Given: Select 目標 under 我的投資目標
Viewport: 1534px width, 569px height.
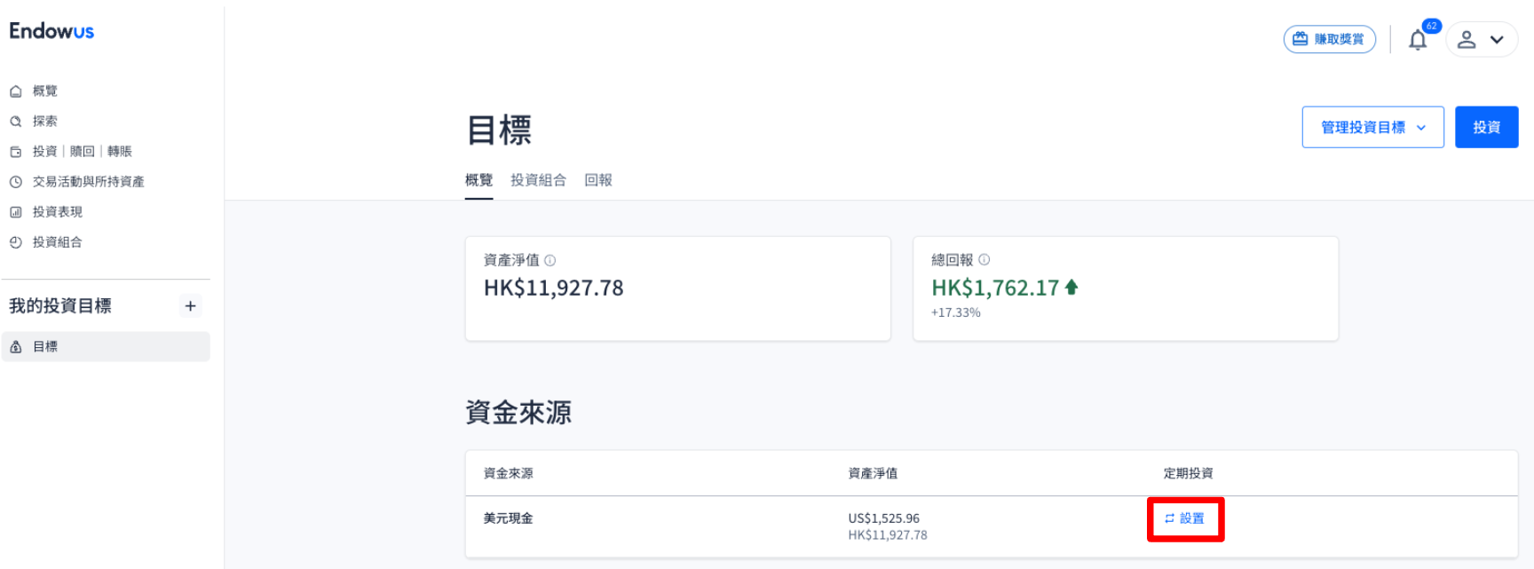Looking at the screenshot, I should tap(45, 347).
